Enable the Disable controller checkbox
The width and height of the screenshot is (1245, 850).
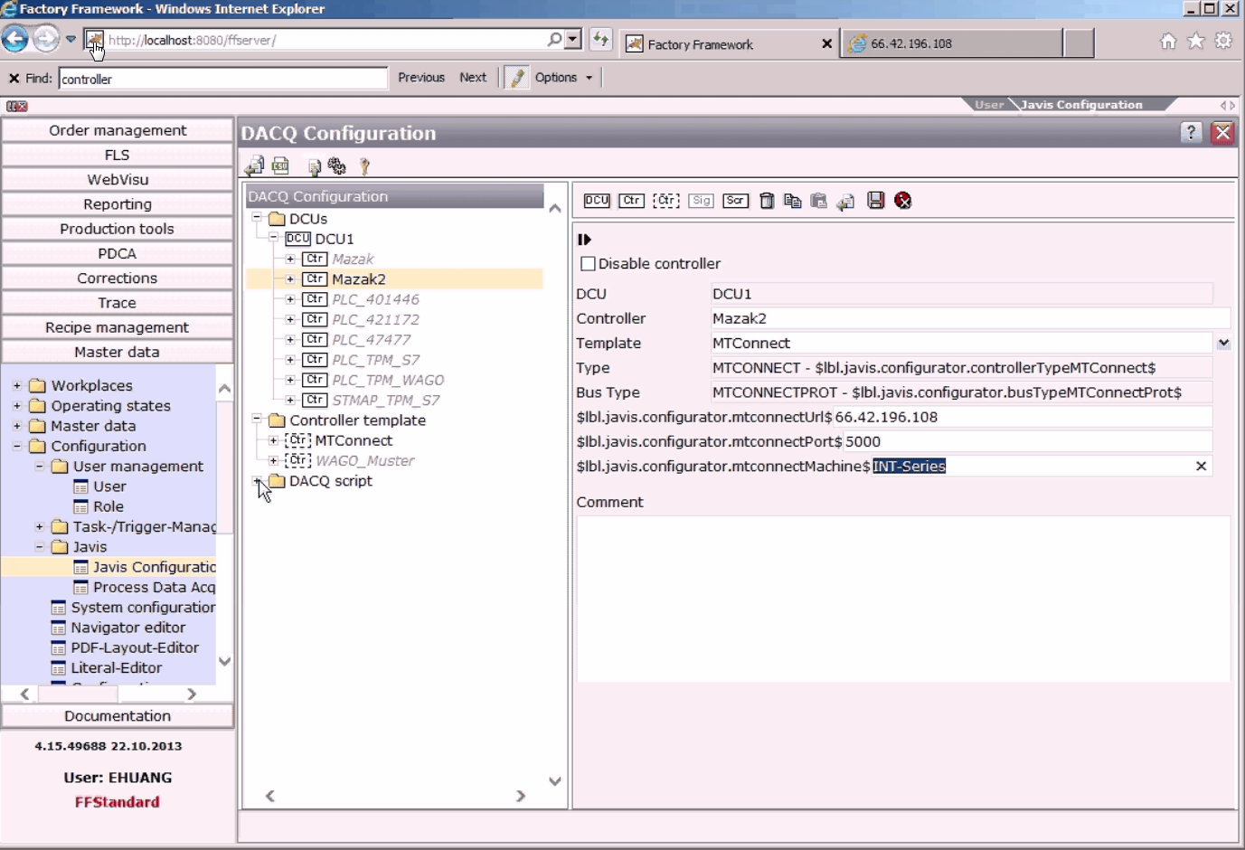[589, 264]
